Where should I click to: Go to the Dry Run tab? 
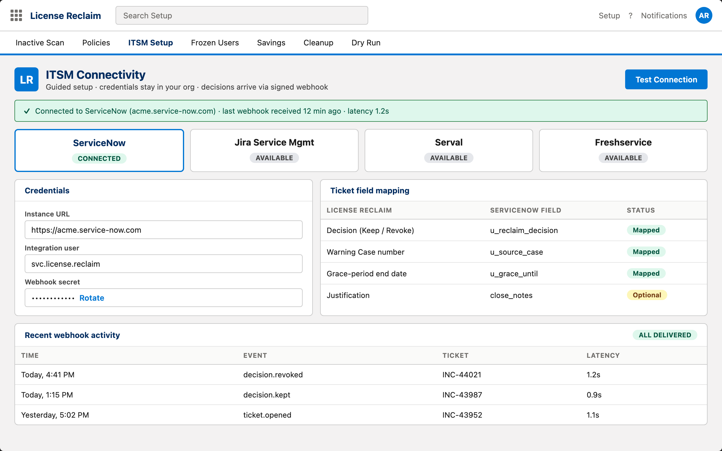pos(366,43)
